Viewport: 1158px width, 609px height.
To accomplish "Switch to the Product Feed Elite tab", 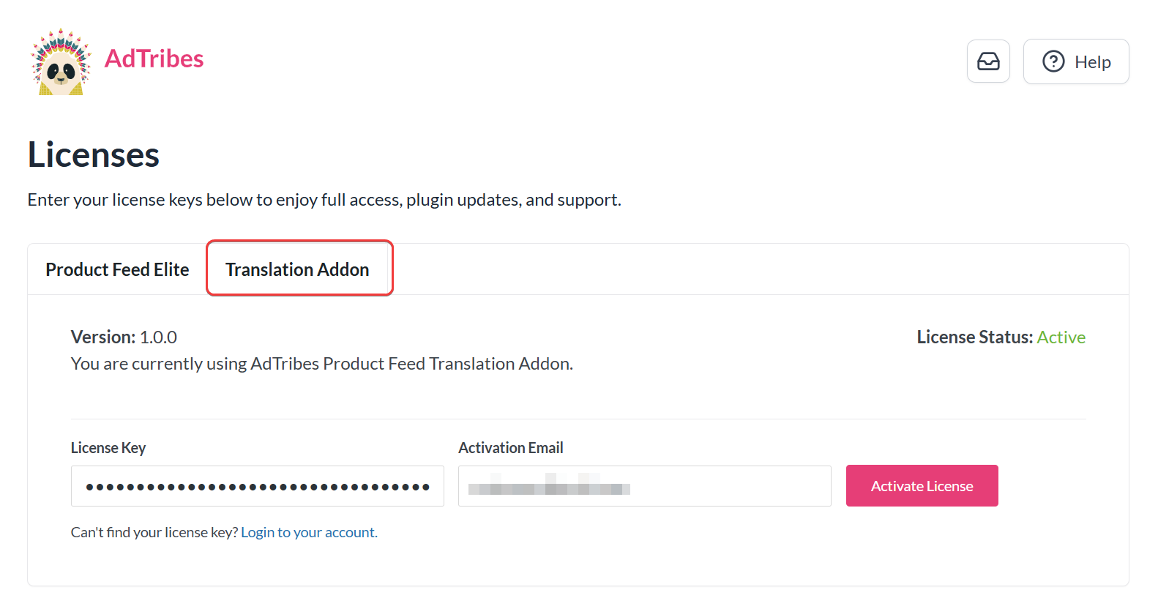I will click(x=117, y=269).
